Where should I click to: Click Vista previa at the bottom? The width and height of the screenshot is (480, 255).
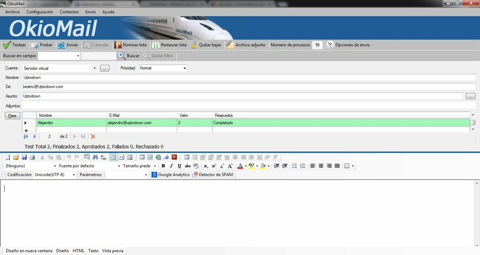click(113, 251)
